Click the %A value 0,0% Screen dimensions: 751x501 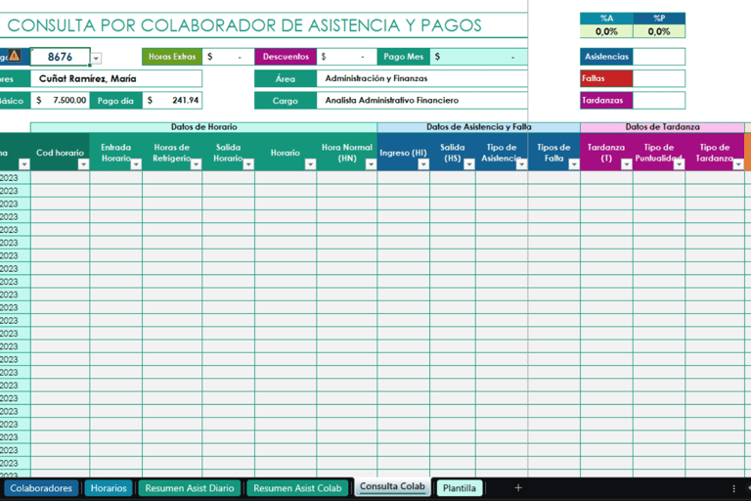pyautogui.click(x=606, y=31)
